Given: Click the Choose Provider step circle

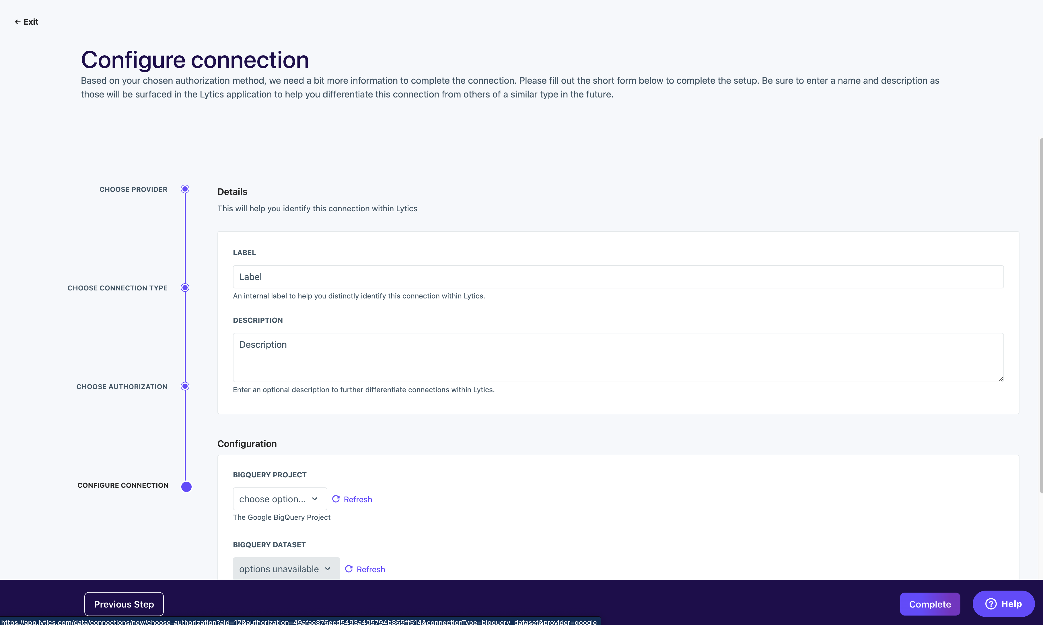Looking at the screenshot, I should pos(185,189).
